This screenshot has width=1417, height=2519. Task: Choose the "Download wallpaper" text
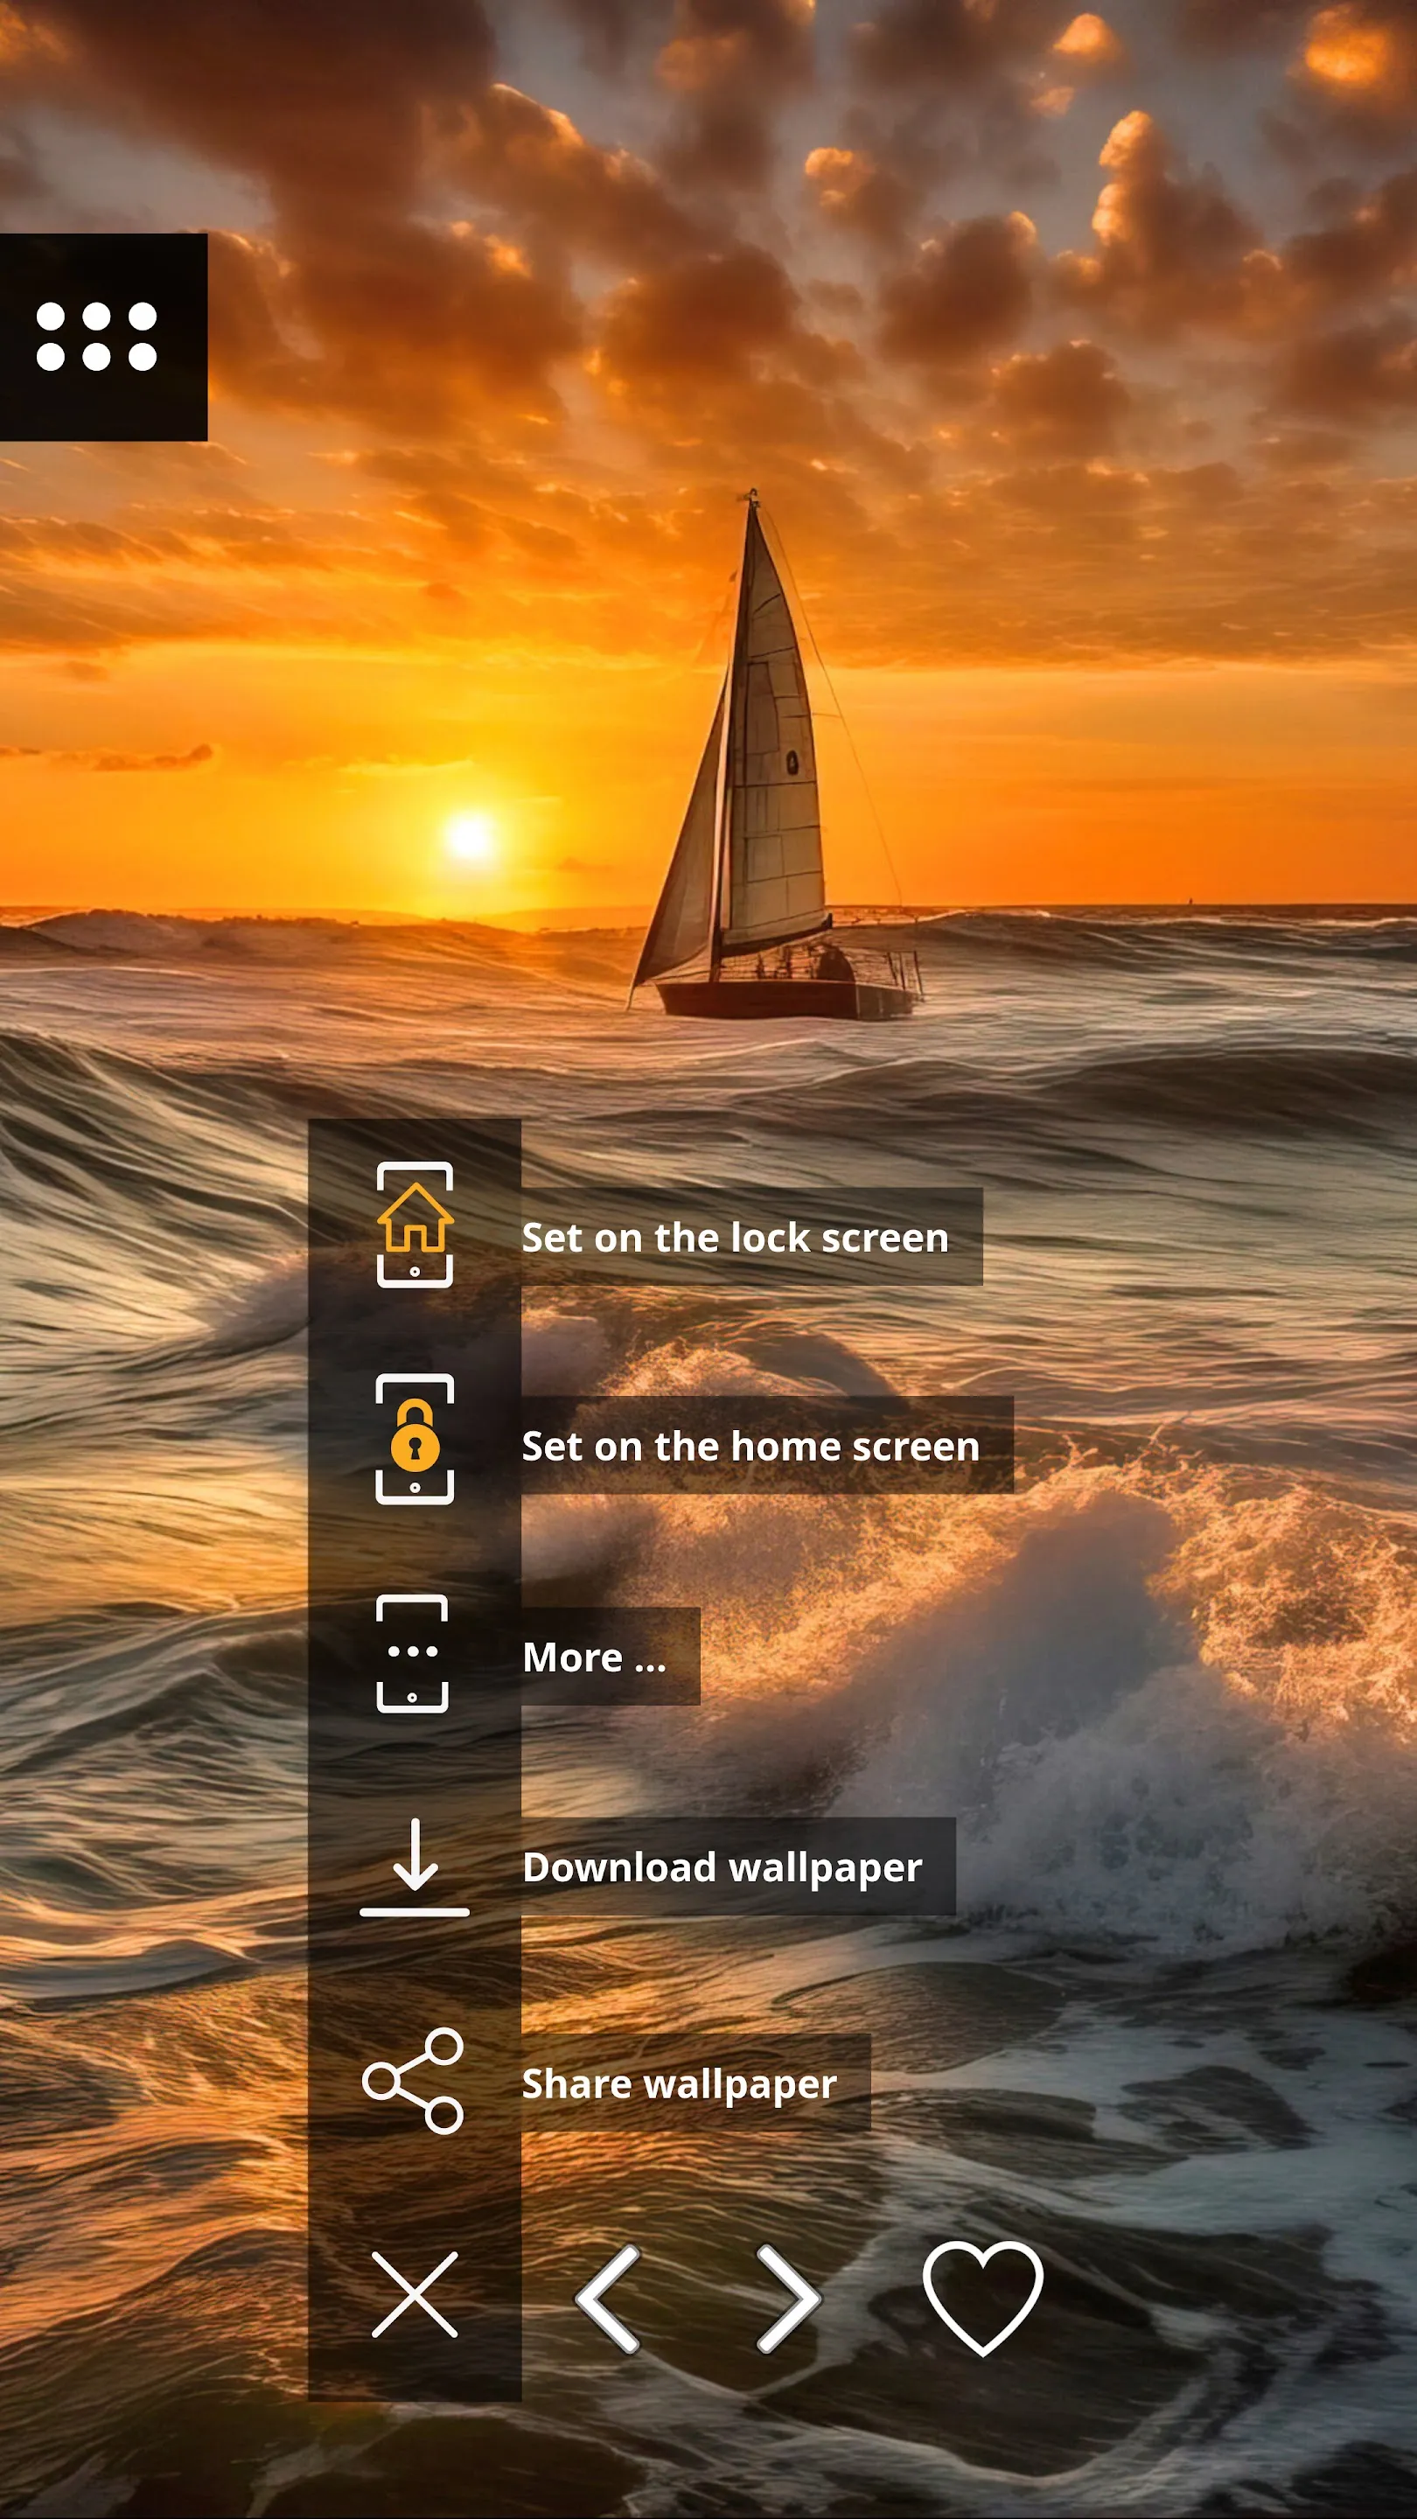tap(722, 1867)
